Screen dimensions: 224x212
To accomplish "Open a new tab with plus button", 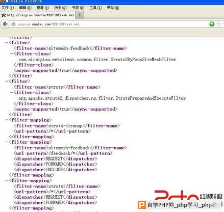I will click(x=80, y=15).
